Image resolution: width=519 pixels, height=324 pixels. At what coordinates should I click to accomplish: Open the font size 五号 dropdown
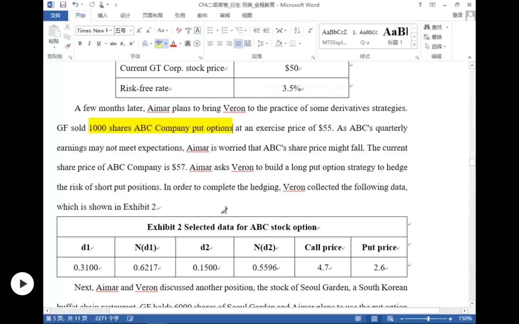pos(131,31)
